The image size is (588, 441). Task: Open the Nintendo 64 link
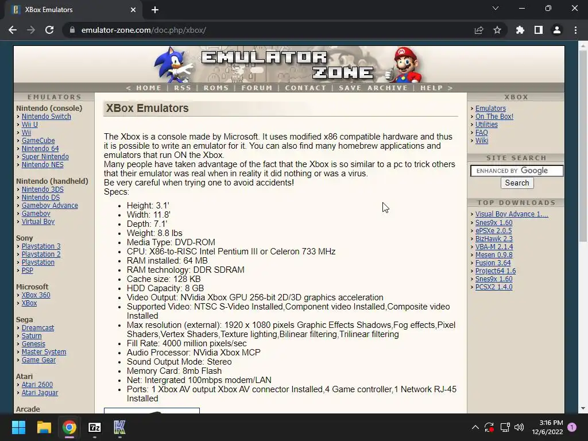40,149
